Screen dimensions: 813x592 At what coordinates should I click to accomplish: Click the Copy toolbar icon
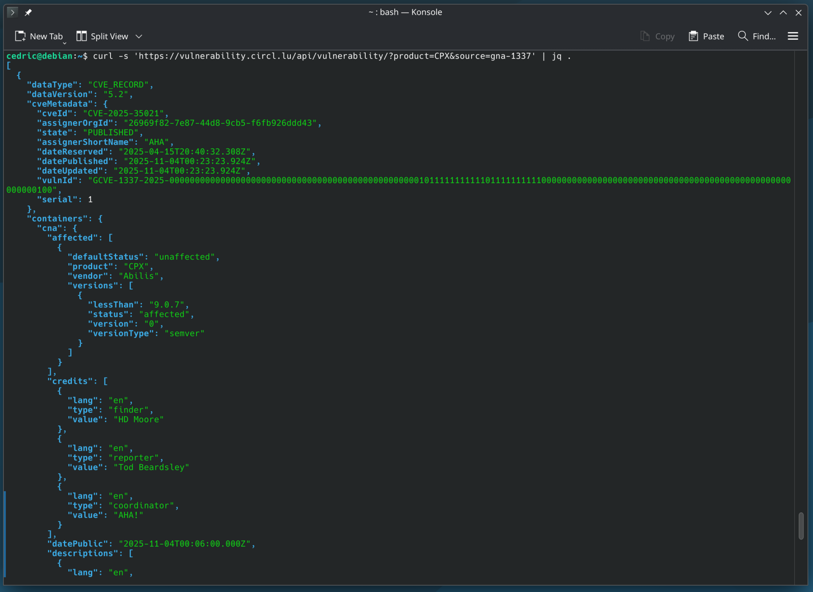[x=645, y=36]
